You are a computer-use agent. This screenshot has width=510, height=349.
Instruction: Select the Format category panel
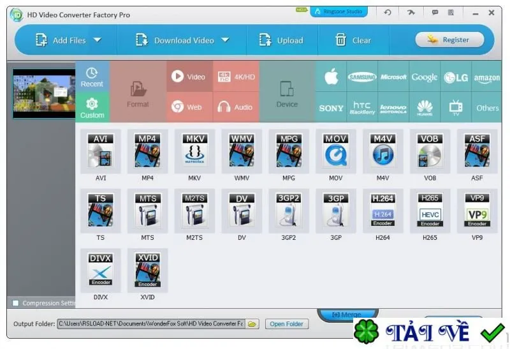[138, 92]
